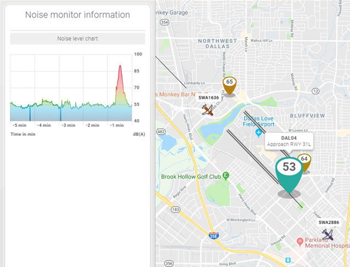Click the DAL04 Approach RWY 31L popup
This screenshot has width=350, height=267.
288,141
